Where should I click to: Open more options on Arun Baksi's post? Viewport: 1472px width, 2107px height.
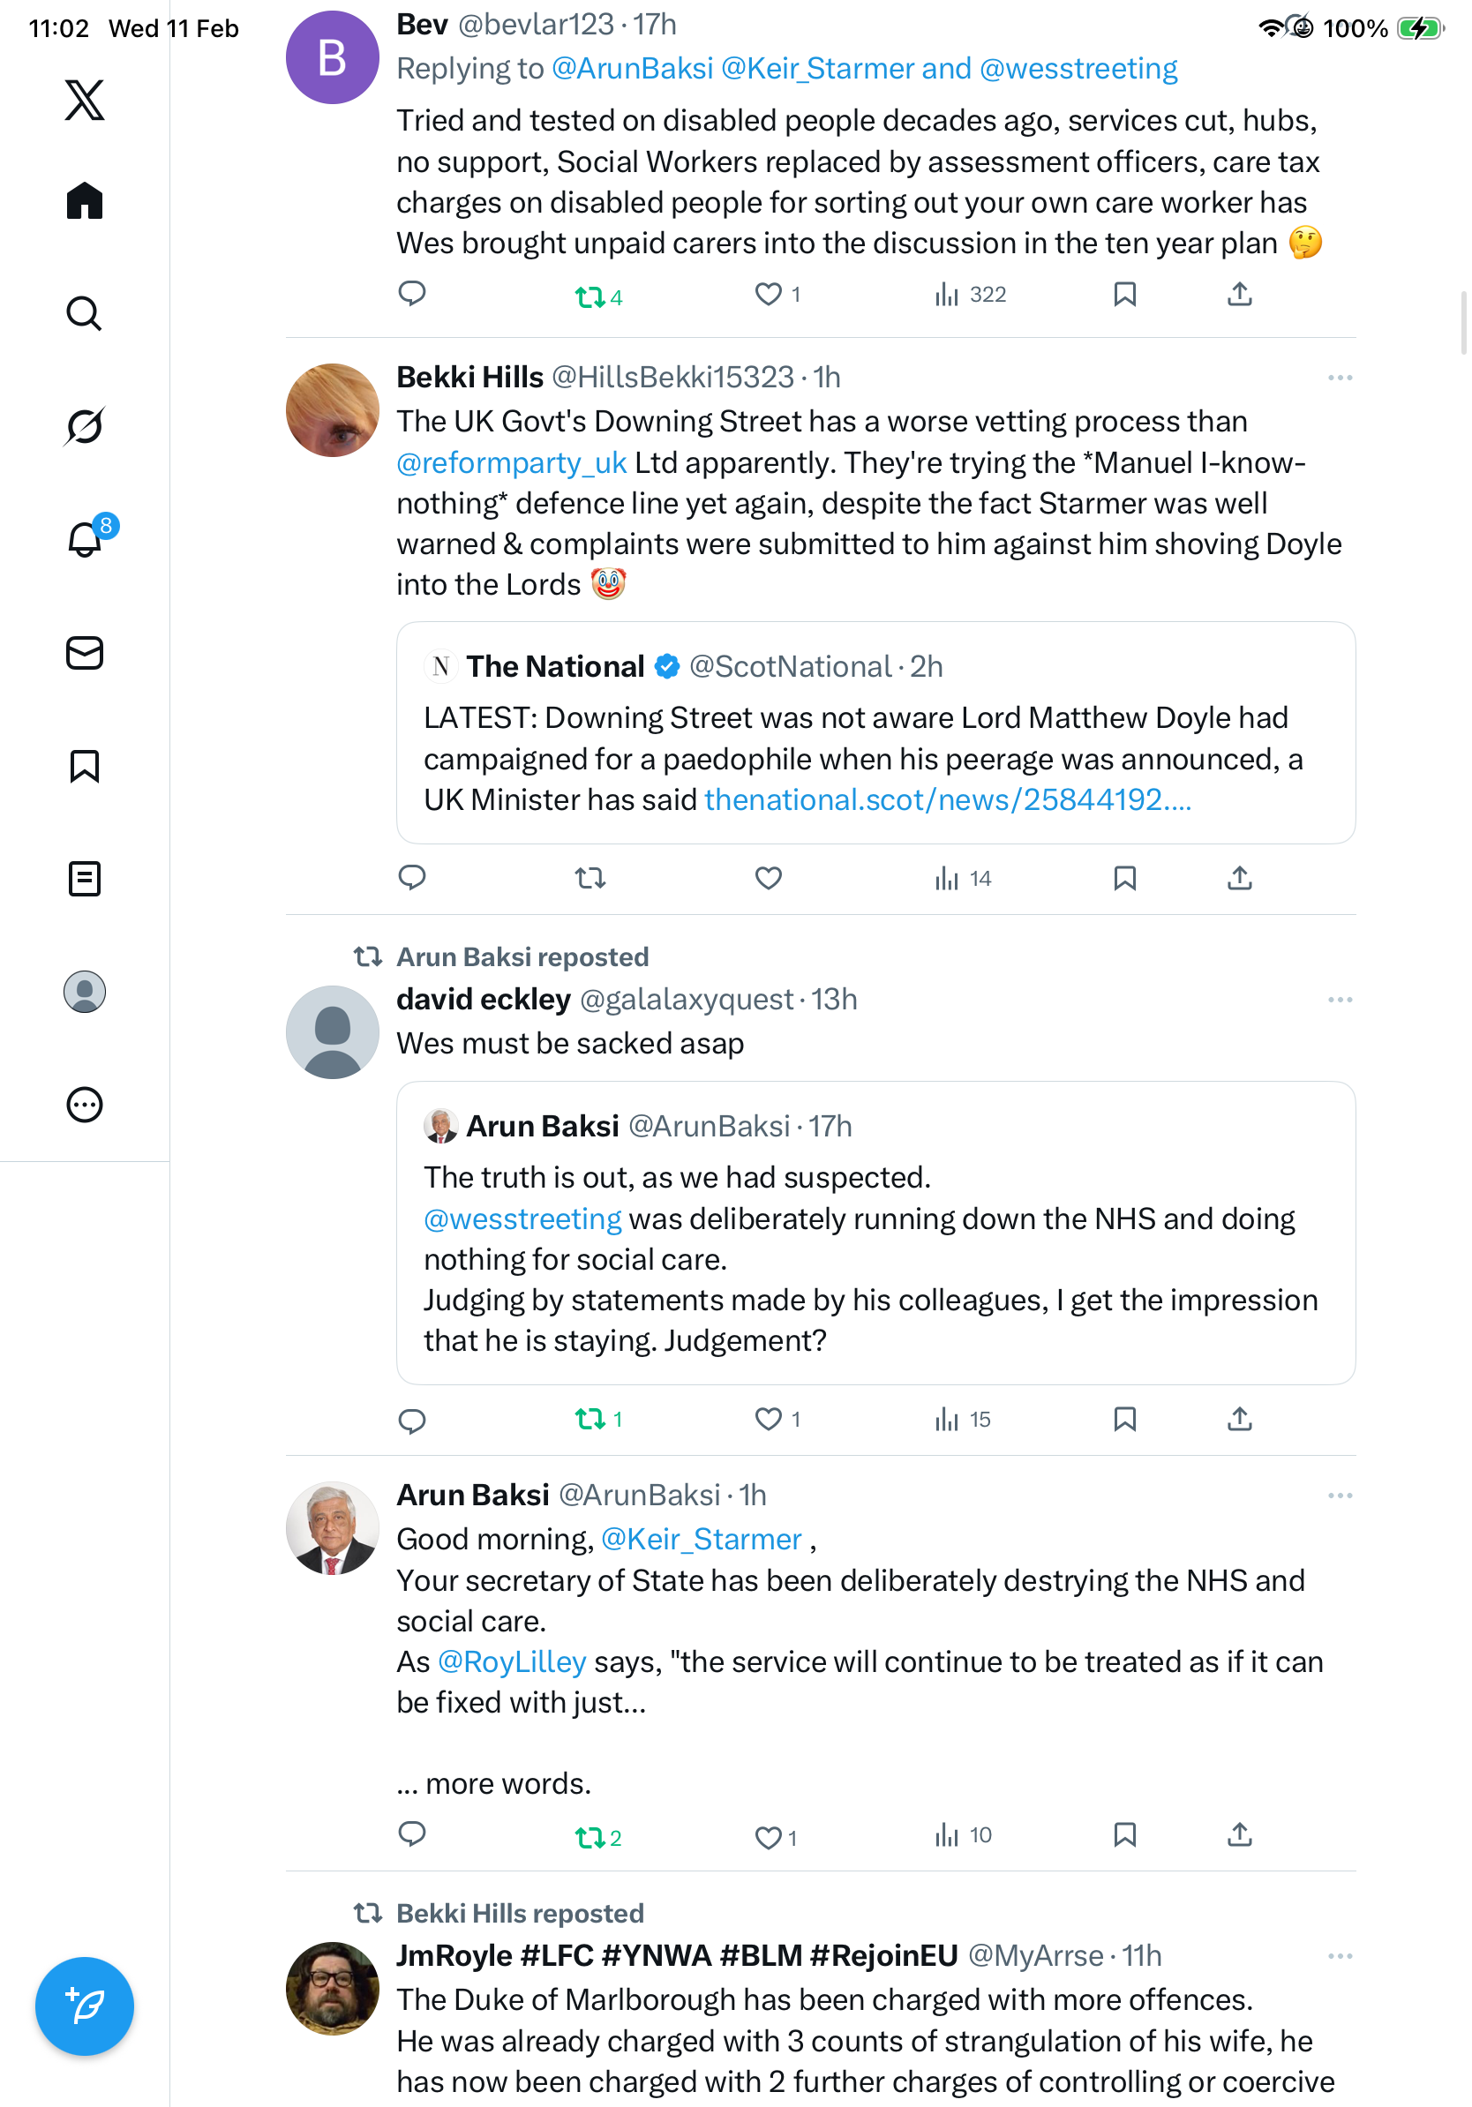1339,1496
